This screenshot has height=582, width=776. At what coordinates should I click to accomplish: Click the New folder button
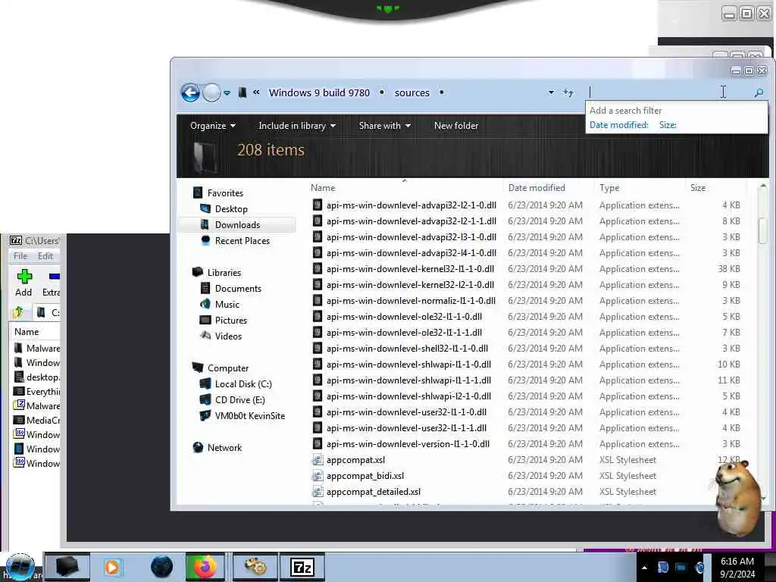(x=455, y=126)
